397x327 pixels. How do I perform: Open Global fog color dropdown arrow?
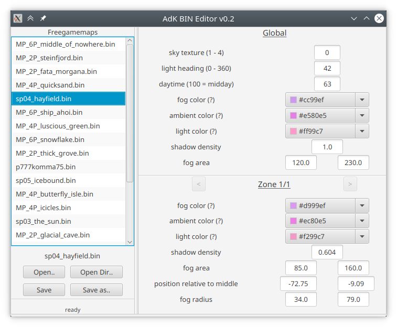point(362,100)
